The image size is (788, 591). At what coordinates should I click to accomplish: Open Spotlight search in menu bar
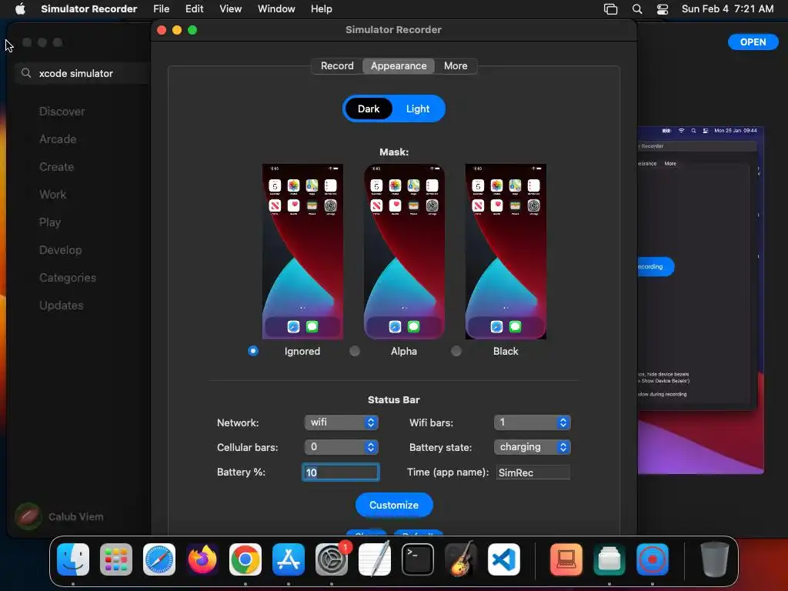pyautogui.click(x=636, y=8)
